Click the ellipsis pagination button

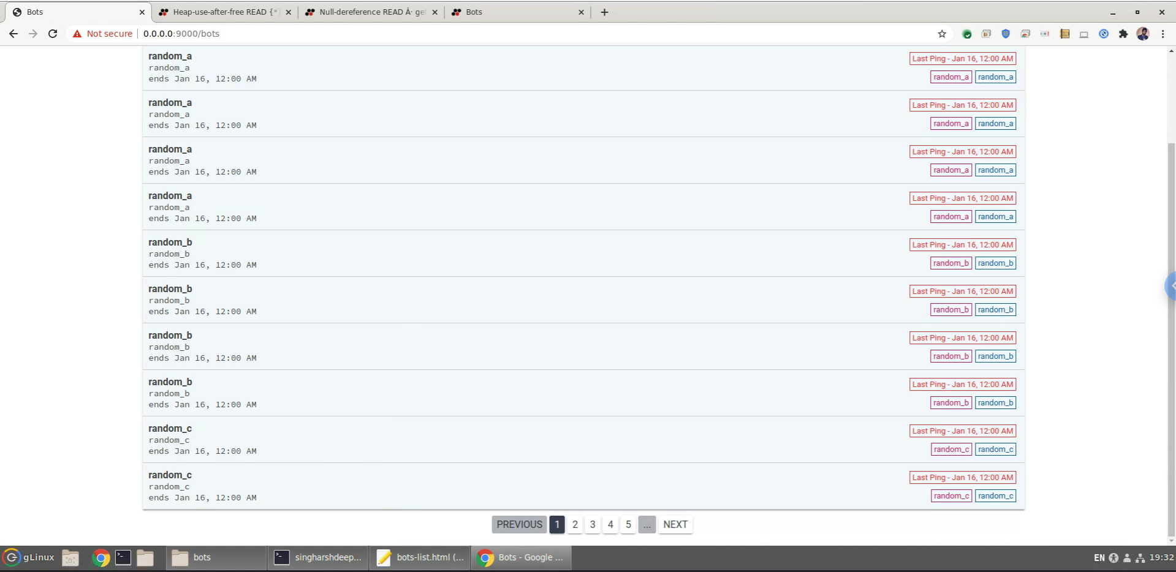click(647, 524)
